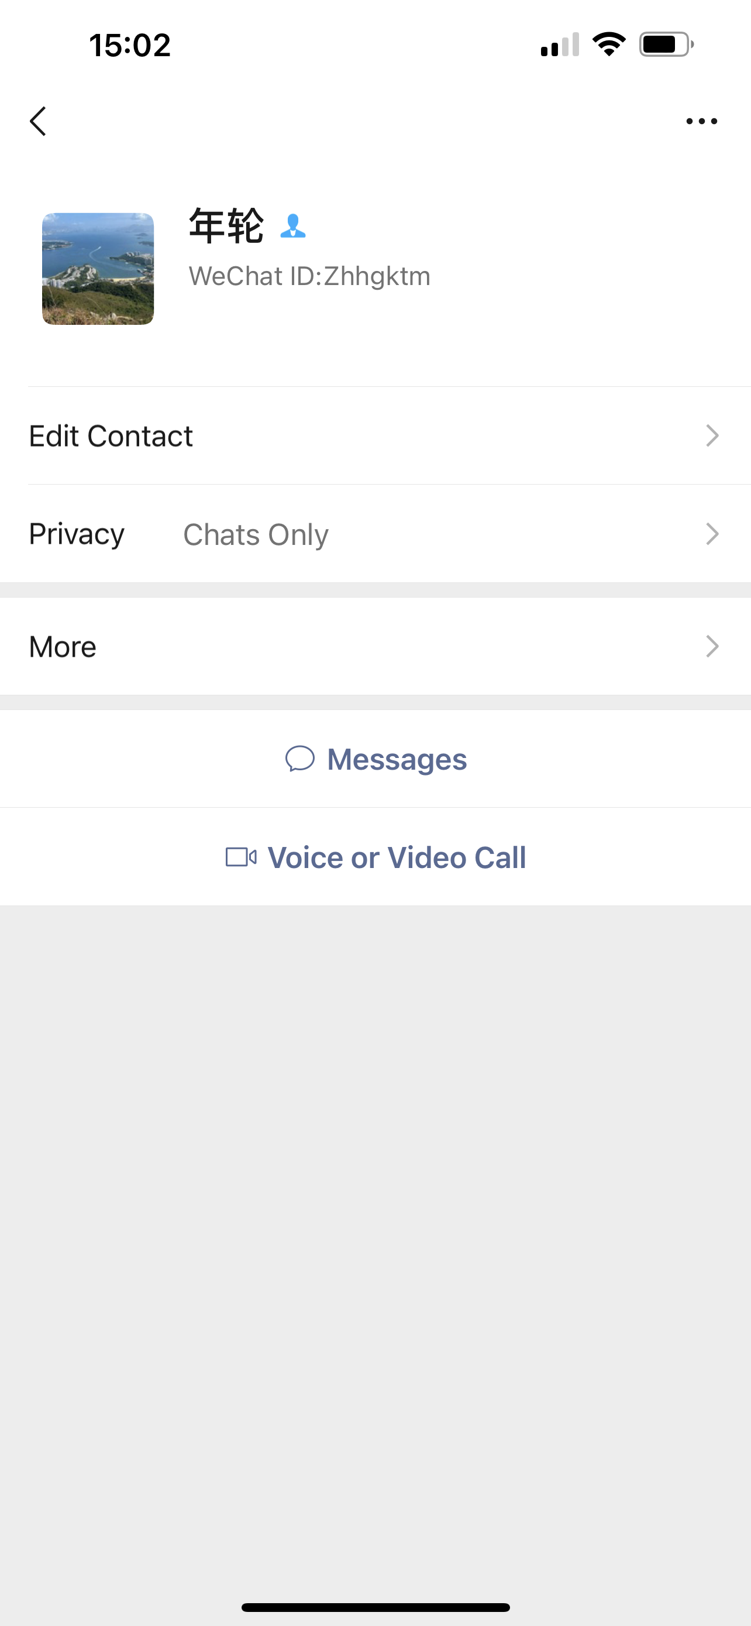751x1626 pixels.
Task: Tap the Wi-Fi status icon
Action: [608, 44]
